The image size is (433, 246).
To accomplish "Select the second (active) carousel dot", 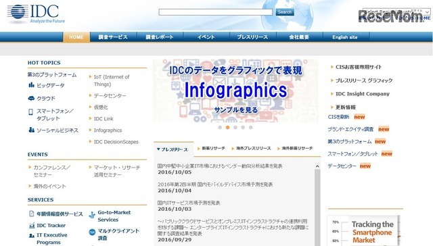I will tap(227, 128).
